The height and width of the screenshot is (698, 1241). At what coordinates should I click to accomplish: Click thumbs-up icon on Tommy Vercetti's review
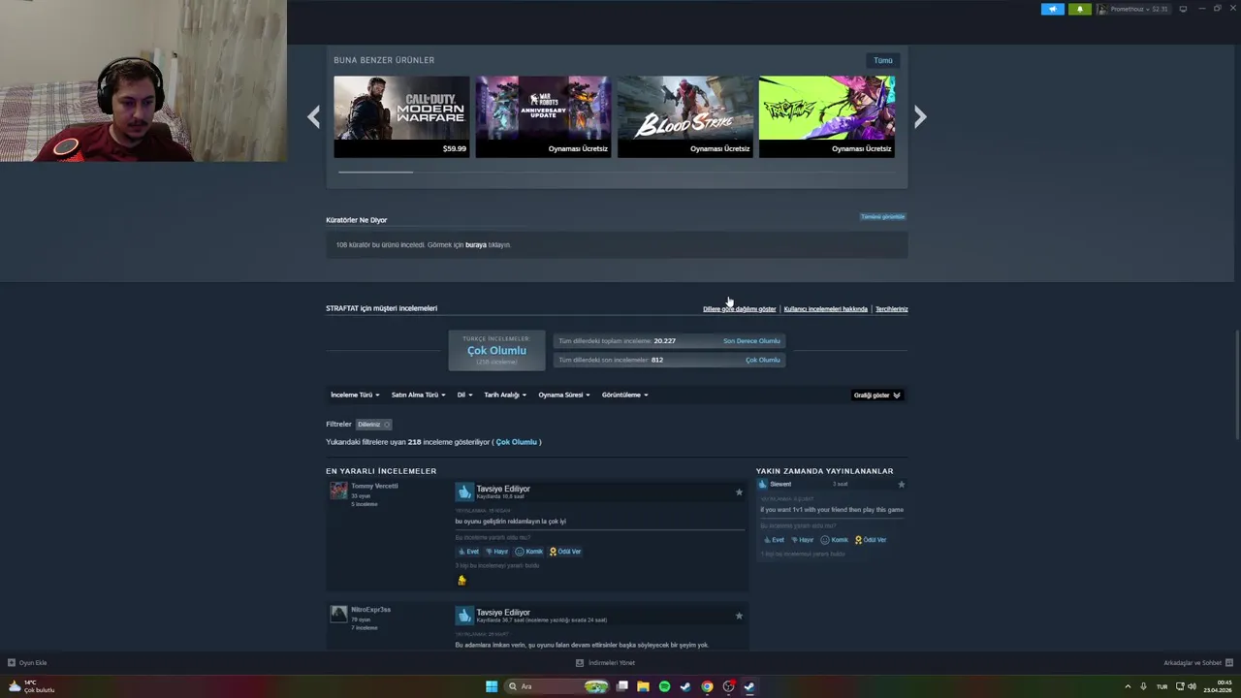tap(464, 492)
